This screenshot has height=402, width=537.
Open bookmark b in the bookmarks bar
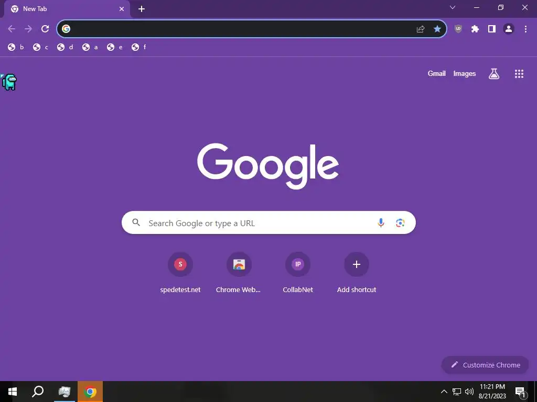click(16, 47)
